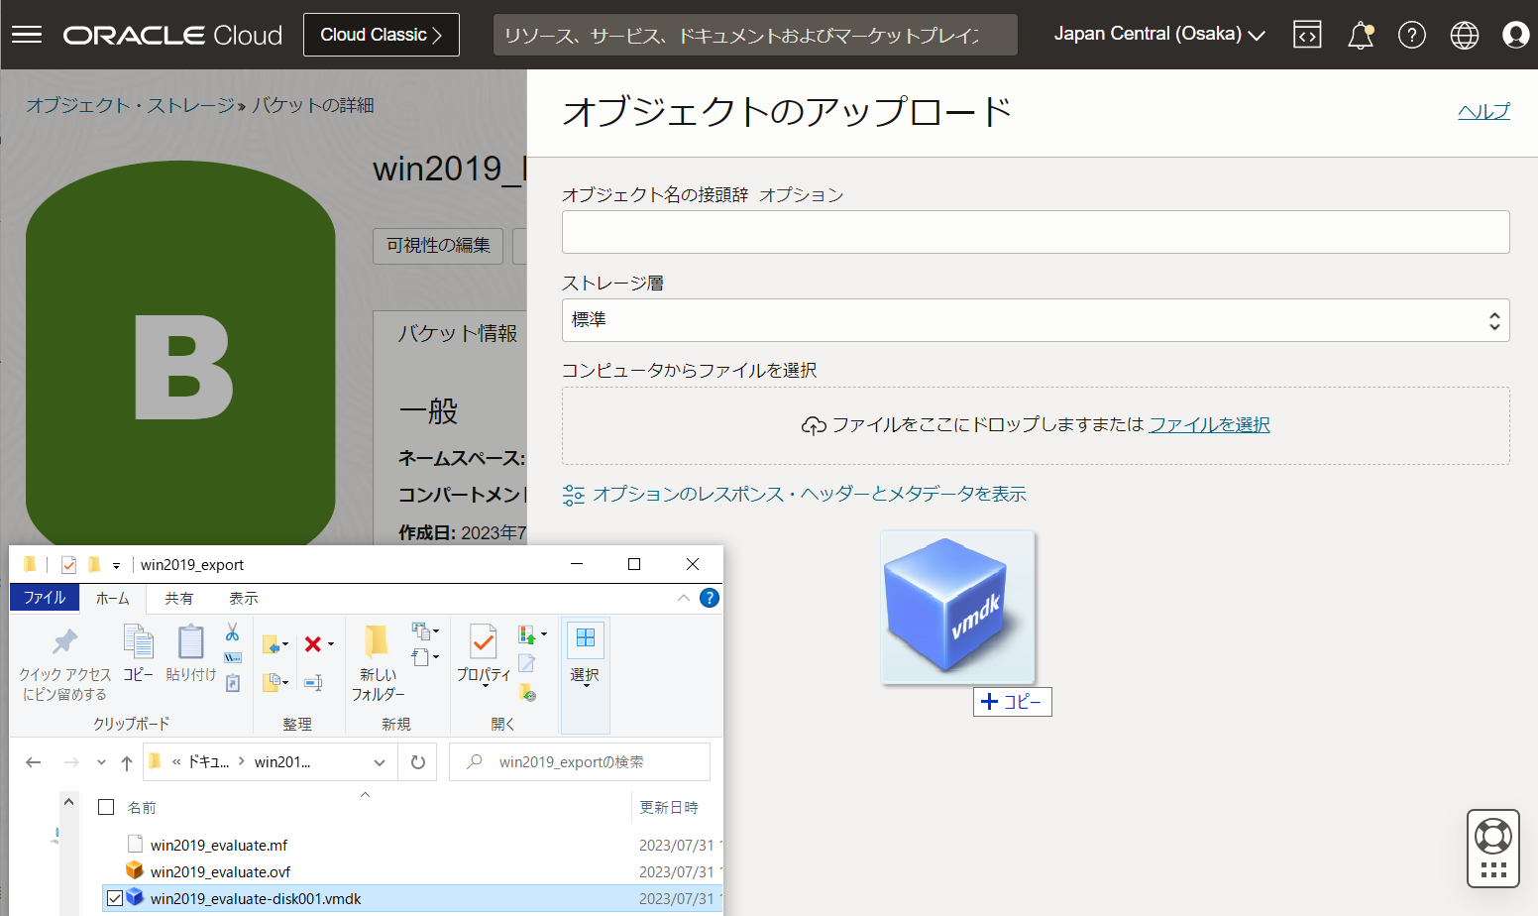Viewport: 1538px width, 916px height.
Task: Toggle the select-all checkbox beside 名前 header
Action: coord(106,807)
